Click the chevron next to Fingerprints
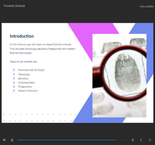Screen dimensions: 155x145 [14, 87]
